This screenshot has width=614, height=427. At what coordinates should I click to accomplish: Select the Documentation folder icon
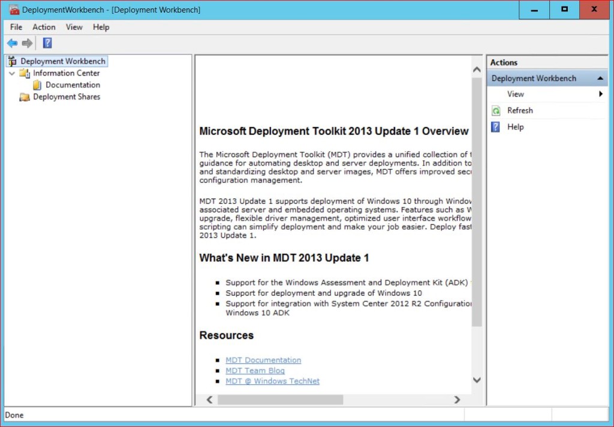(36, 85)
